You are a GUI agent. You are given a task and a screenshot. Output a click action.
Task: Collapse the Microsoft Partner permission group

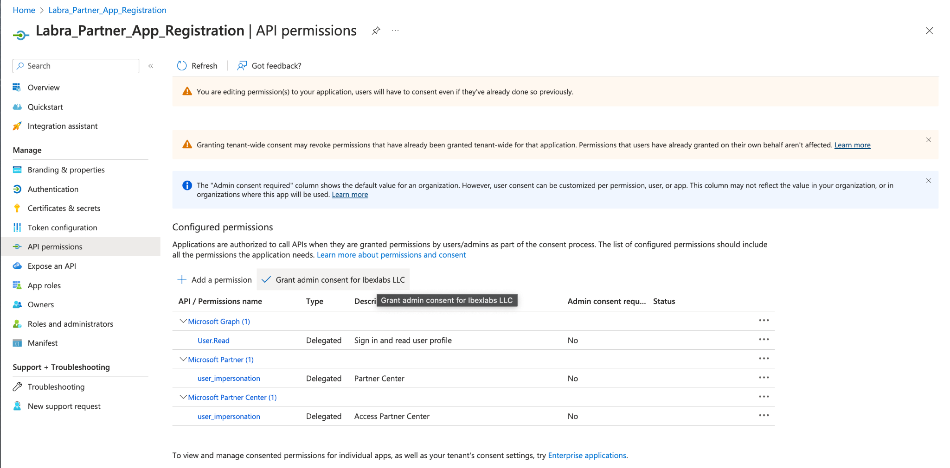pyautogui.click(x=183, y=359)
